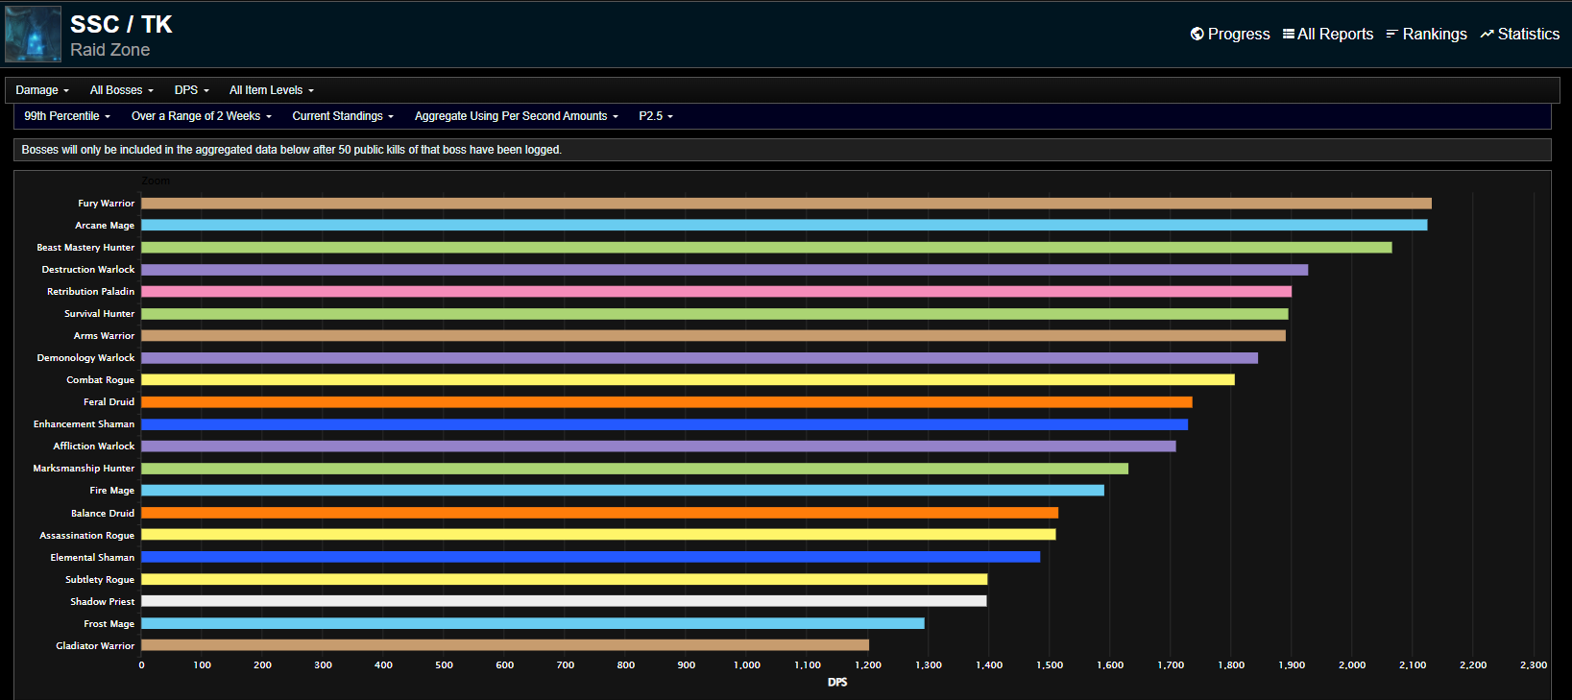The image size is (1572, 700).
Task: Click the Combat Rogue bar
Action: 688,380
